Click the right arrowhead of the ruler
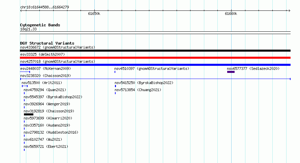This screenshot has height=163, width=300. coord(290,11)
